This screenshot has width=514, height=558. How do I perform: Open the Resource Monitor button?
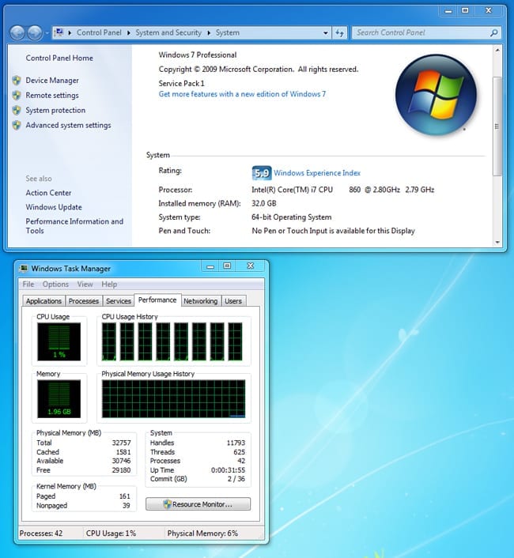(x=198, y=503)
